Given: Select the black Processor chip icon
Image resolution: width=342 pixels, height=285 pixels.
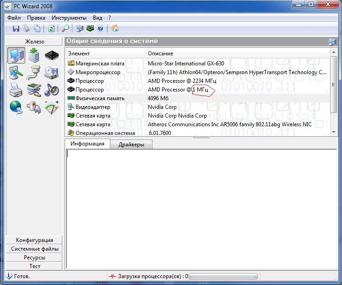Looking at the screenshot, I should (x=52, y=55).
